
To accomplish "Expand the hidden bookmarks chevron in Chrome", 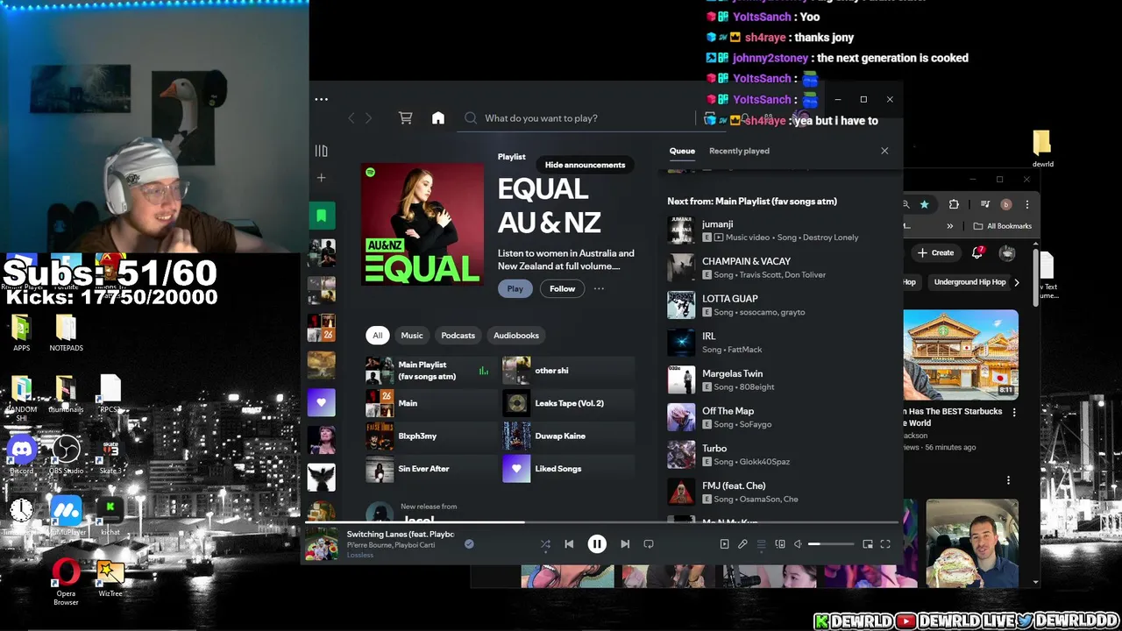I will pyautogui.click(x=949, y=226).
